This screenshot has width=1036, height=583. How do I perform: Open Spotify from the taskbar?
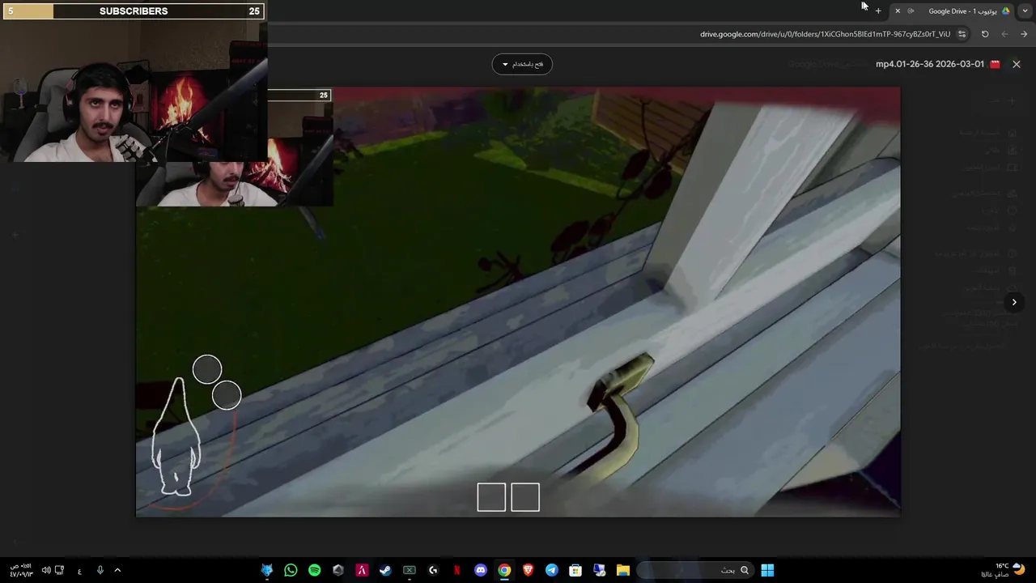point(314,570)
